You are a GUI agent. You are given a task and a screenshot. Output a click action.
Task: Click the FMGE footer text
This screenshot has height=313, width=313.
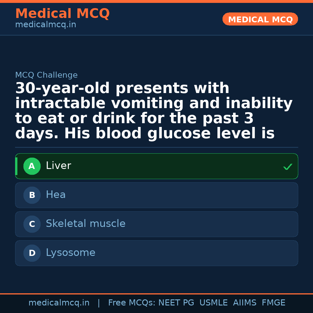pyautogui.click(x=273, y=303)
